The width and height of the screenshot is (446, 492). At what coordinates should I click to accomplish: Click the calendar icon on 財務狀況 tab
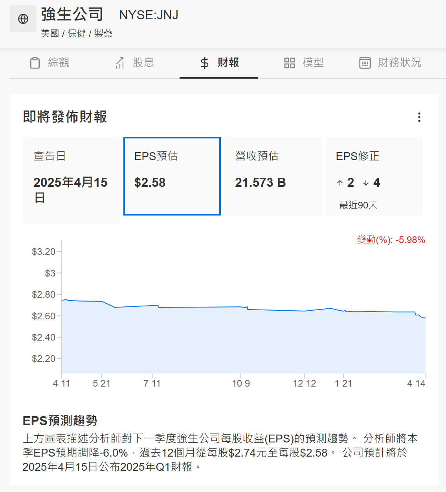365,63
